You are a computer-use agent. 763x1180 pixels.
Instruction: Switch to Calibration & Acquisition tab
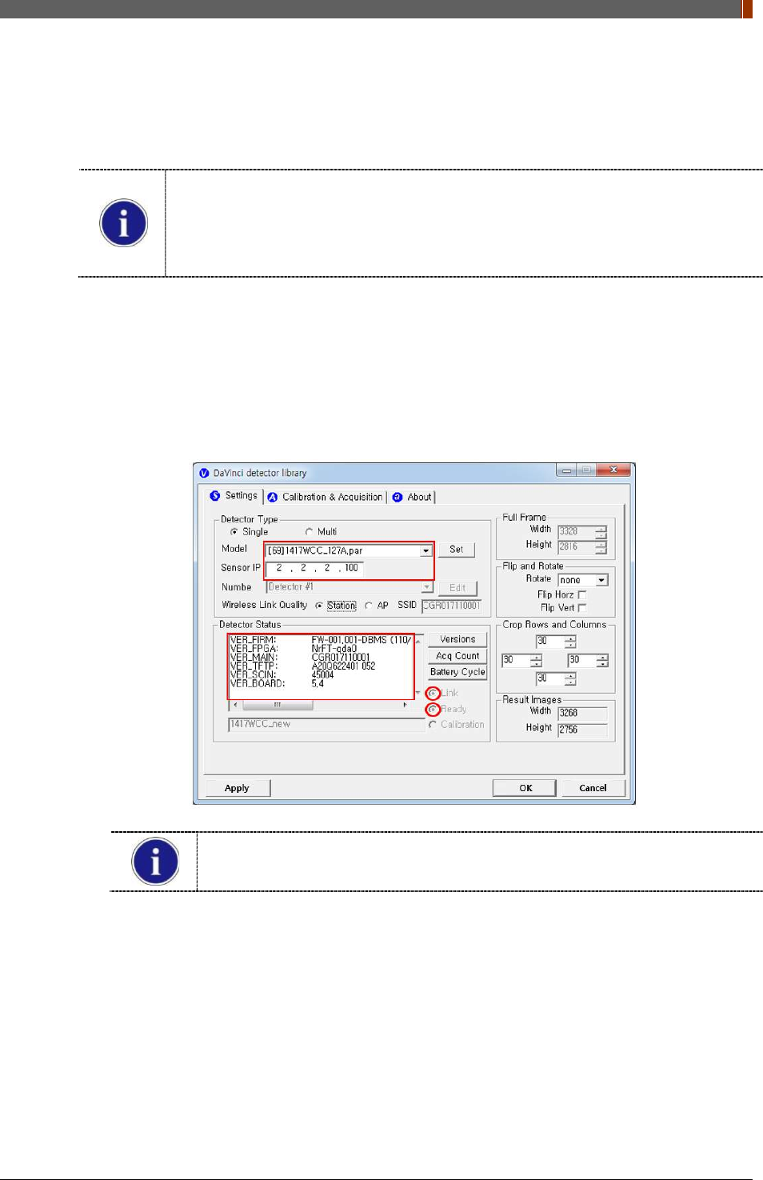click(x=326, y=497)
